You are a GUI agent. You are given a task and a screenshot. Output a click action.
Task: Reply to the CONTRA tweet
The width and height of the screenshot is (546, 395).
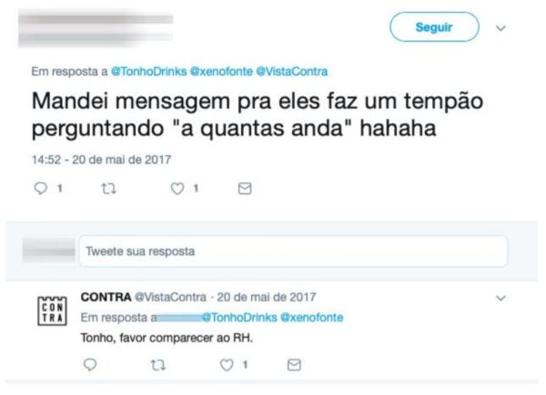click(90, 365)
